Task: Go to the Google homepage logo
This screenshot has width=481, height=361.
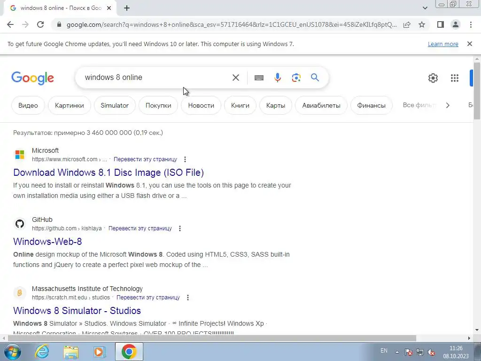Action: (x=32, y=78)
